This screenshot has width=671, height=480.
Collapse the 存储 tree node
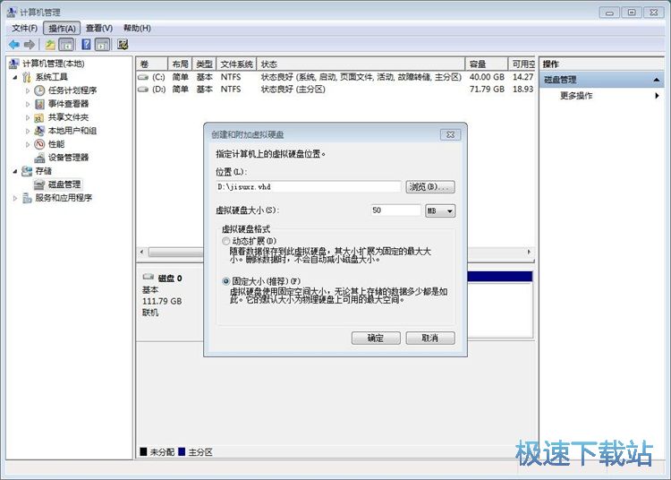coord(15,171)
